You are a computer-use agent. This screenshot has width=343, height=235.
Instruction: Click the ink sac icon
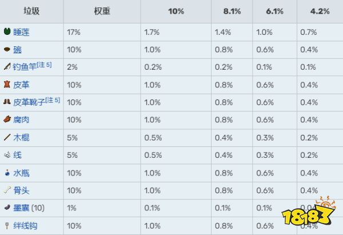coord(7,208)
